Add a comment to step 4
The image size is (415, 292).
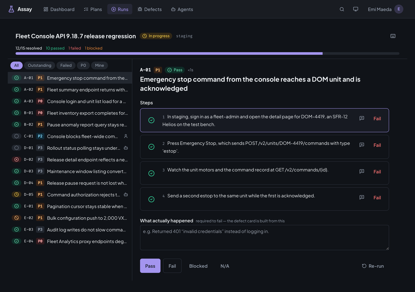click(362, 198)
